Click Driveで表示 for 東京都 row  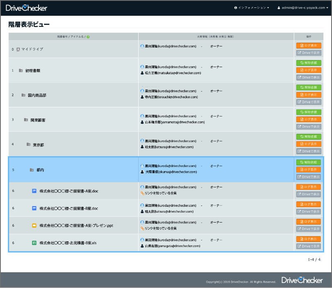click(x=309, y=151)
